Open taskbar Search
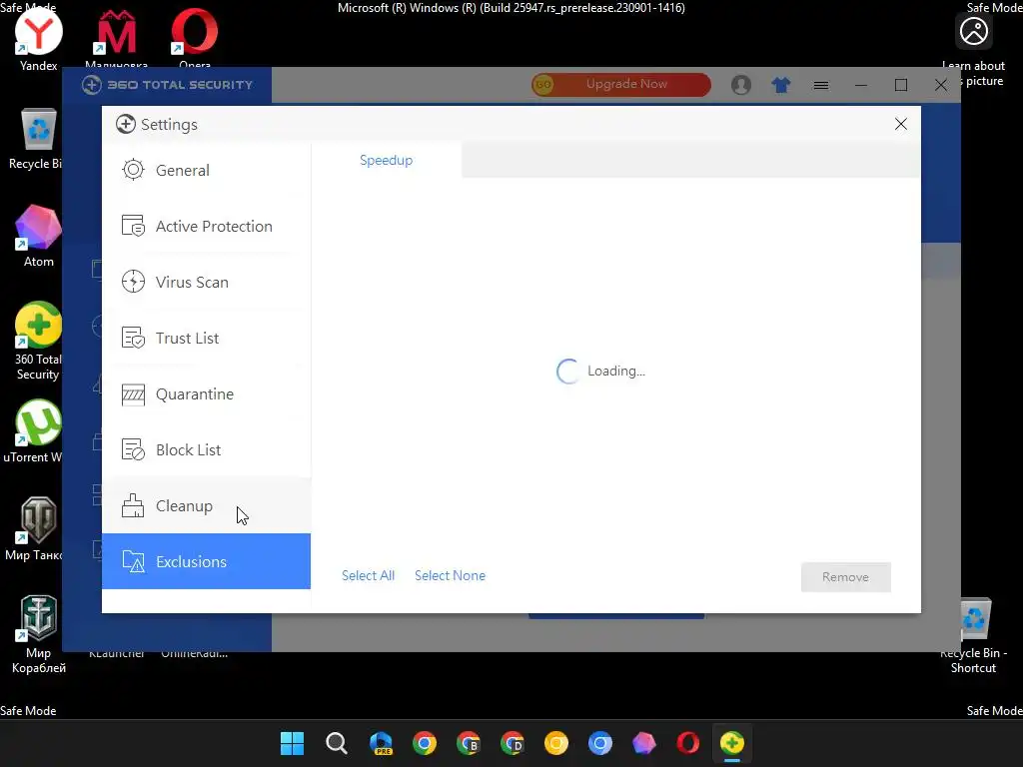 tap(337, 743)
